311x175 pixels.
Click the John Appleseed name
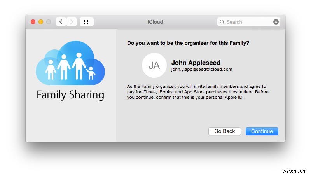[x=196, y=63]
